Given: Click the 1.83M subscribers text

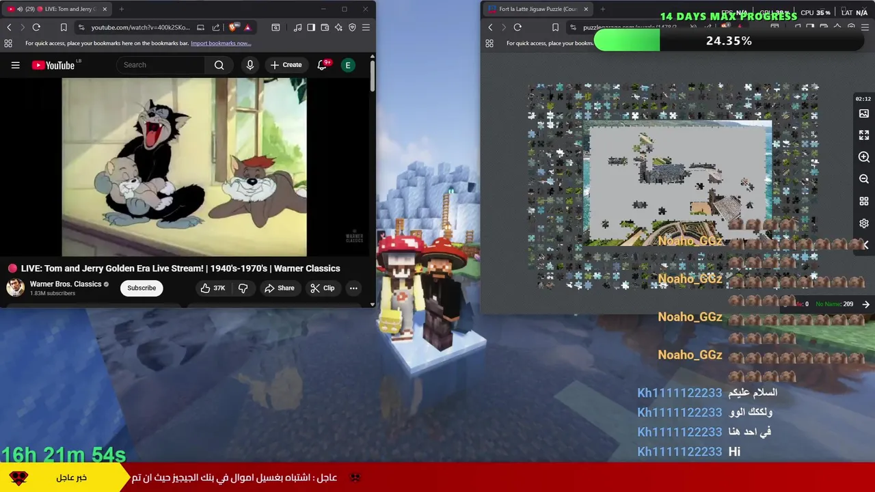Looking at the screenshot, I should tap(53, 294).
